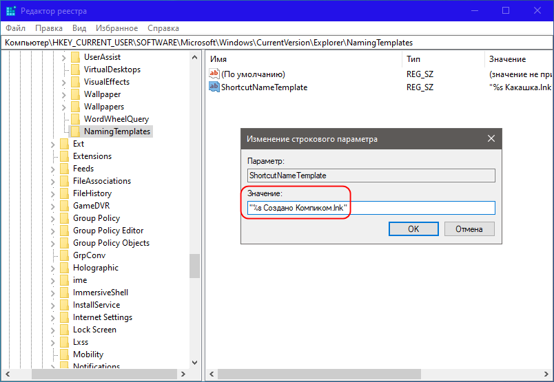554x382 pixels.
Task: Click the (По умолчанию) string value icon
Action: point(214,74)
